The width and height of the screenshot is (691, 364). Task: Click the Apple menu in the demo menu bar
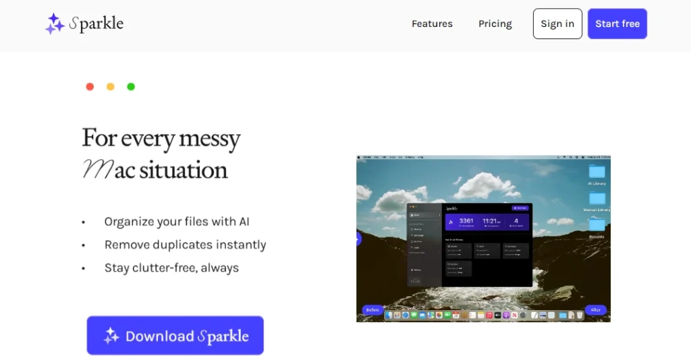click(x=359, y=157)
